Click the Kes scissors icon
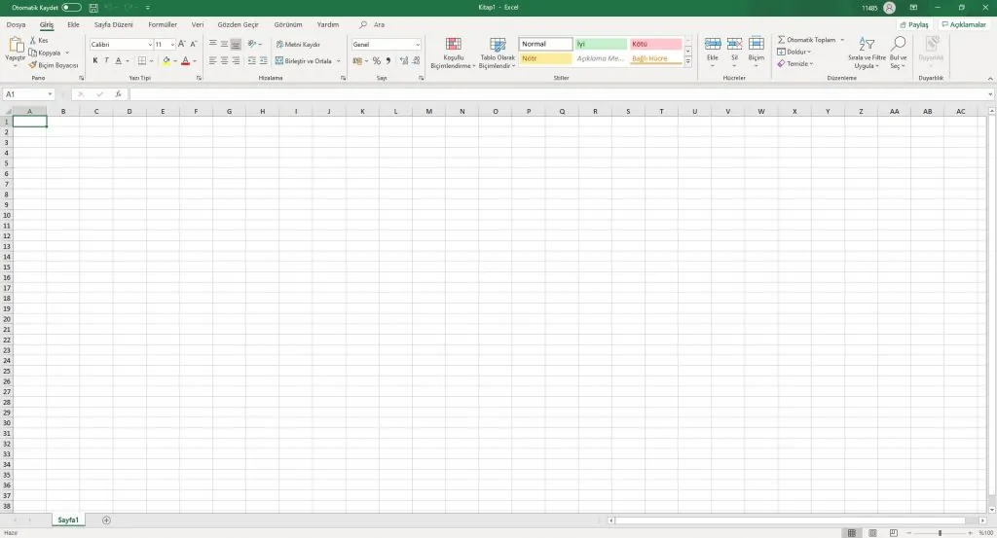The height and width of the screenshot is (538, 997). [x=32, y=41]
